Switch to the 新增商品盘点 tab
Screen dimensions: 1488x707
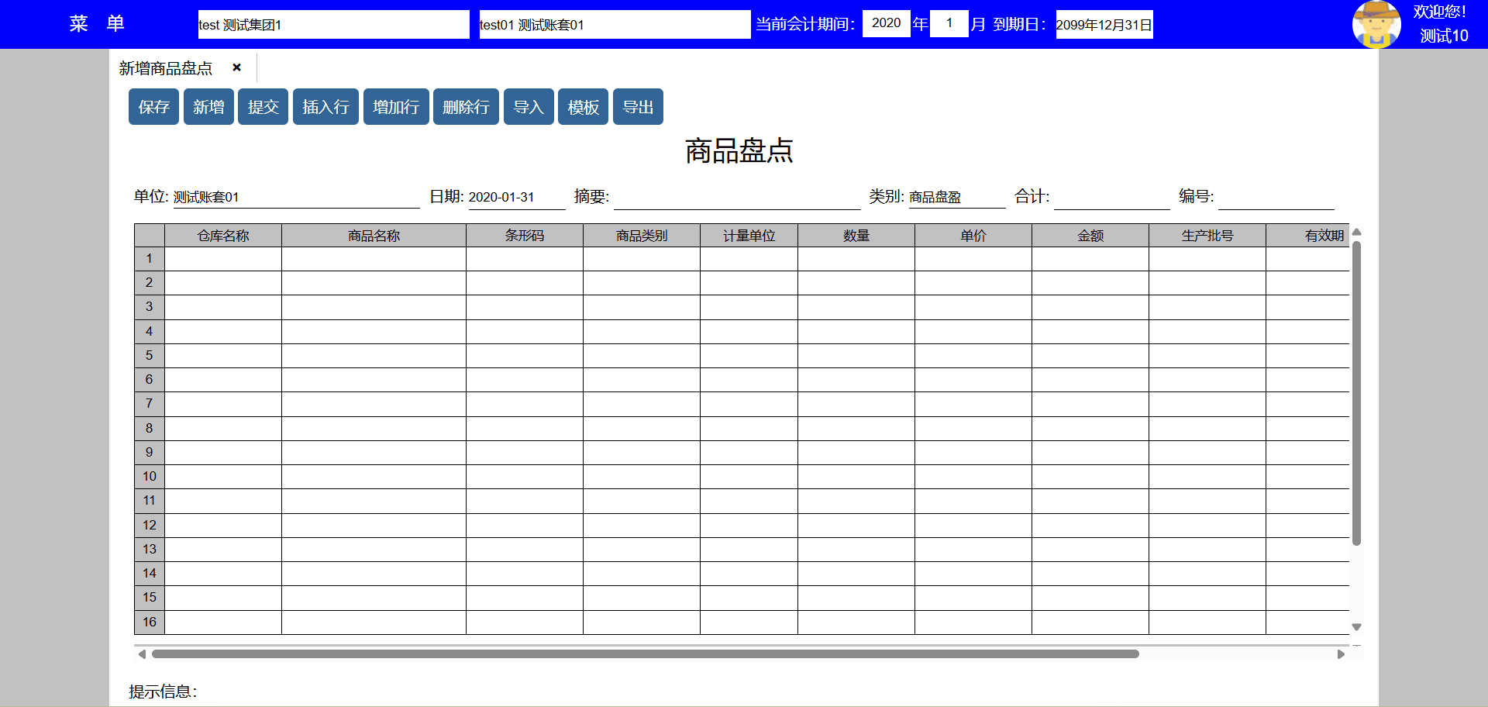tap(166, 68)
